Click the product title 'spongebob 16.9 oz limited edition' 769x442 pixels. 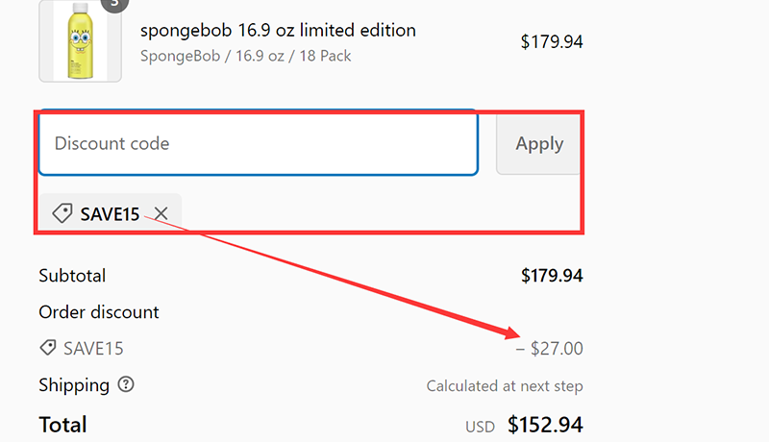pyautogui.click(x=278, y=31)
